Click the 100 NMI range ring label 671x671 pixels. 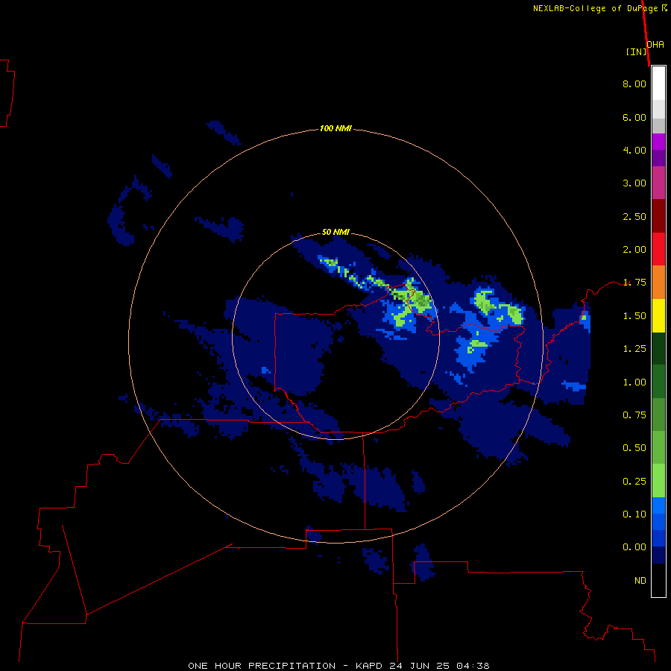pos(335,128)
